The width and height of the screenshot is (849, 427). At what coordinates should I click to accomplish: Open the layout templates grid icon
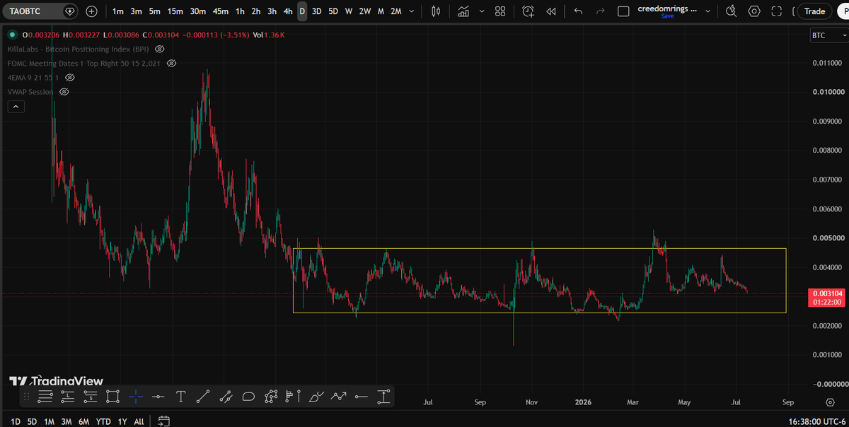500,11
